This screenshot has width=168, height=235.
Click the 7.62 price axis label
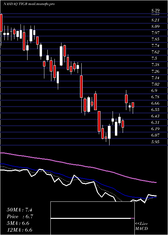click(x=155, y=52)
